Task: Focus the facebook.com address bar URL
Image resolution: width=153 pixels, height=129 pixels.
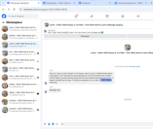Action: point(45,9)
